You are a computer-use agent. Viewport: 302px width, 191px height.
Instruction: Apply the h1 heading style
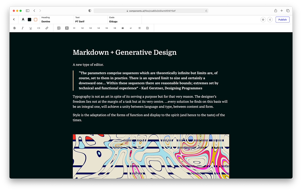tap(74, 28)
